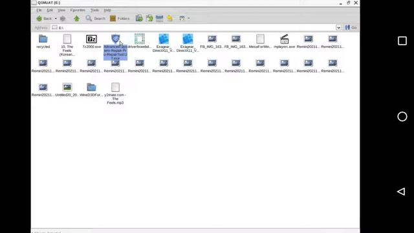Image resolution: width=414 pixels, height=233 pixels.
Task: Select the Advanced System Repair Pro exe
Action: tap(115, 47)
